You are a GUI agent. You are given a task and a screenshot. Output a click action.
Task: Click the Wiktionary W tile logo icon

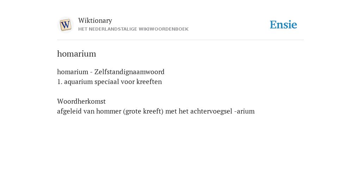(65, 25)
